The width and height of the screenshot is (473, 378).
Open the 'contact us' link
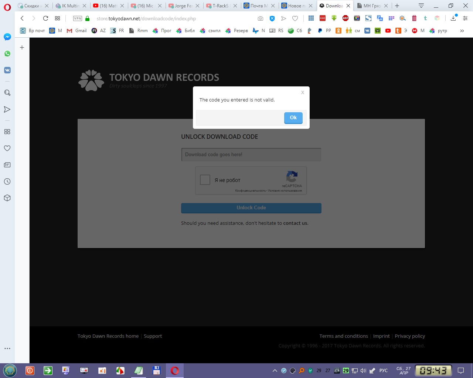(295, 223)
